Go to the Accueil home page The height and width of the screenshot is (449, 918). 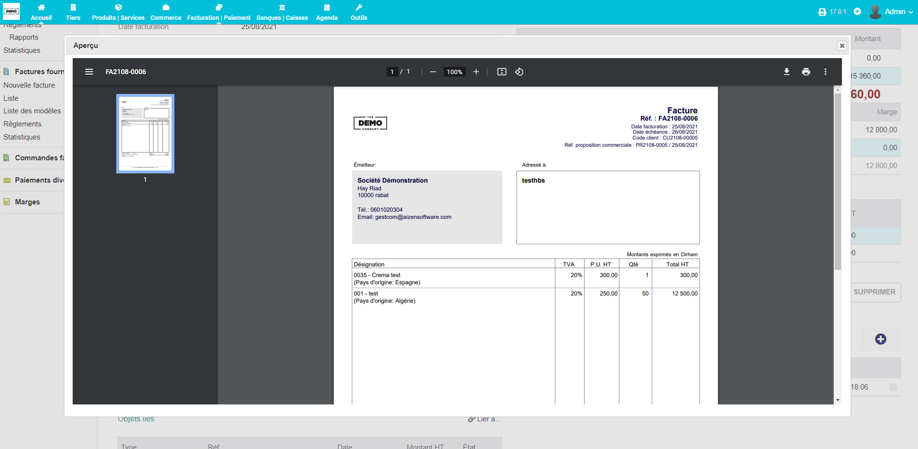[x=41, y=12]
